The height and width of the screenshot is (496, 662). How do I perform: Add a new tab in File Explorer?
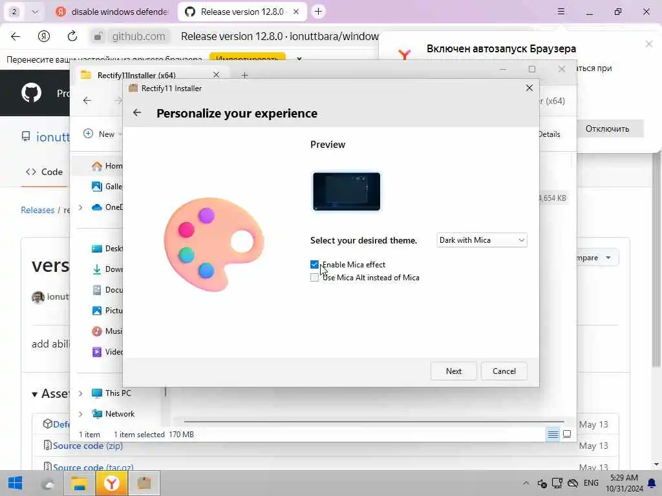244,75
